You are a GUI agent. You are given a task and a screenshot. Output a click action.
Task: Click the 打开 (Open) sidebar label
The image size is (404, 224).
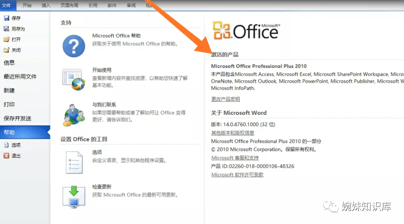[16, 39]
